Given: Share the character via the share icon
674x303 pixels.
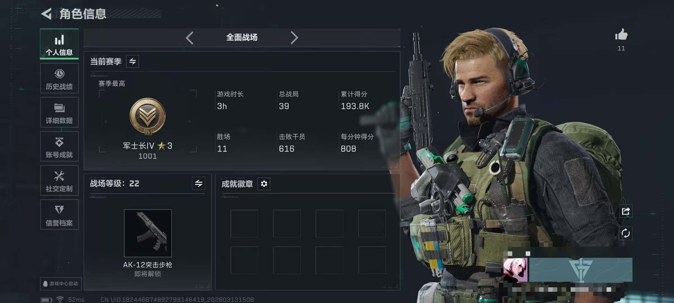Looking at the screenshot, I should pos(626,211).
